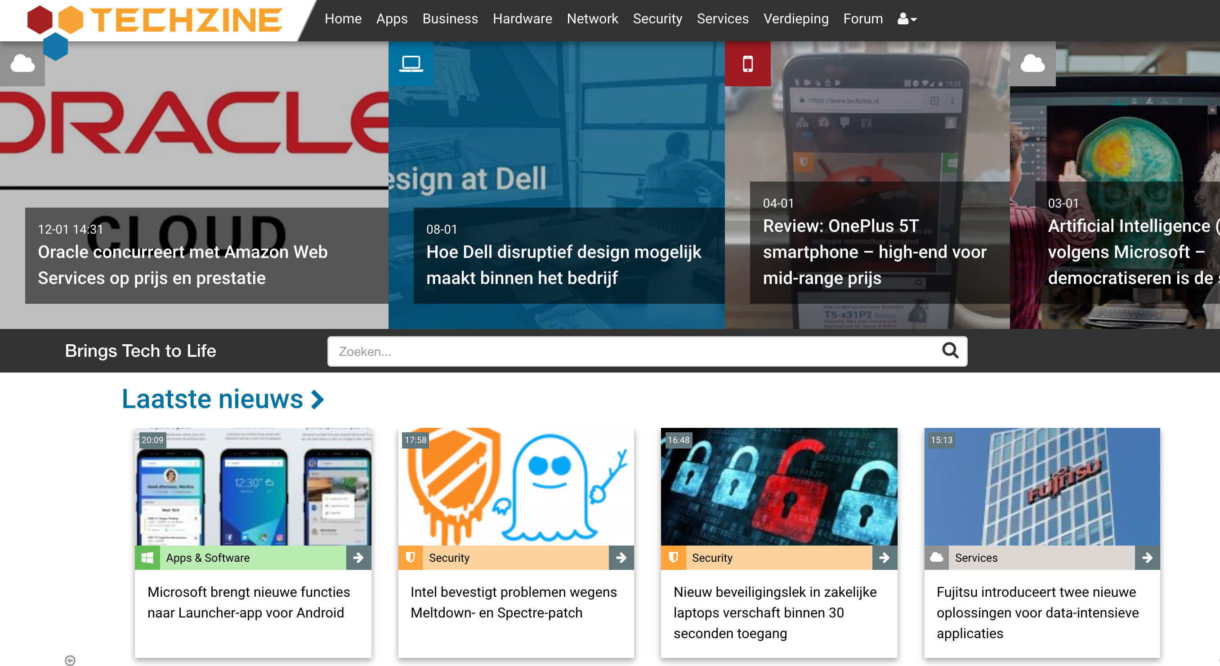Open the padlocks security thumbnail
The height and width of the screenshot is (666, 1220).
tap(779, 487)
